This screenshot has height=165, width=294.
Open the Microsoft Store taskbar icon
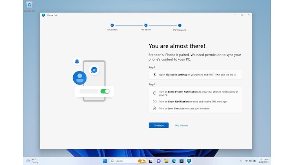181,161
